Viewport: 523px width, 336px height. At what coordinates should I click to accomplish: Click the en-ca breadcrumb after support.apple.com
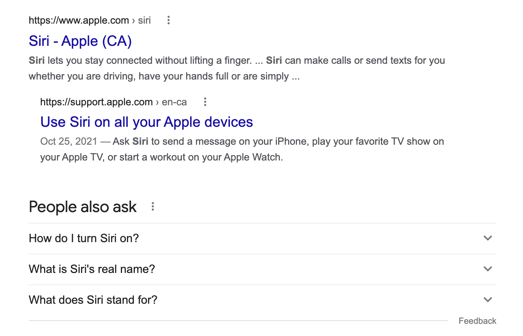(x=174, y=102)
